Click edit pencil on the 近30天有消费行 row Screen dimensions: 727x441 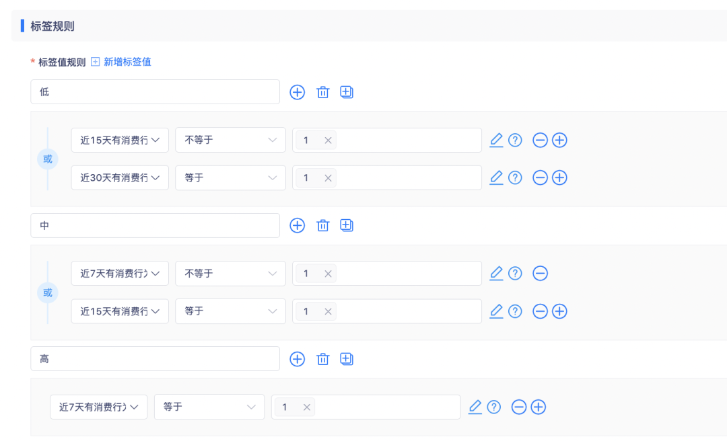click(496, 177)
